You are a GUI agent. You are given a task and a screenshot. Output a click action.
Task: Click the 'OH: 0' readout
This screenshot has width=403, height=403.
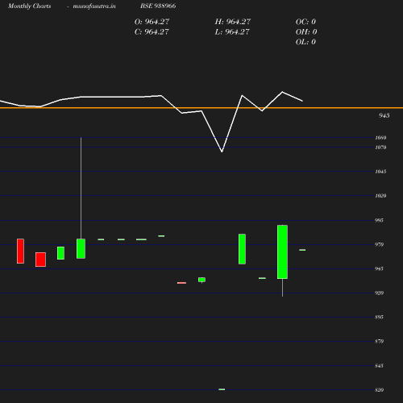point(306,32)
